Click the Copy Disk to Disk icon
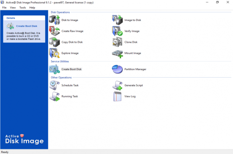Image resolution: width=233 pixels, height=154 pixels. (x=54, y=42)
